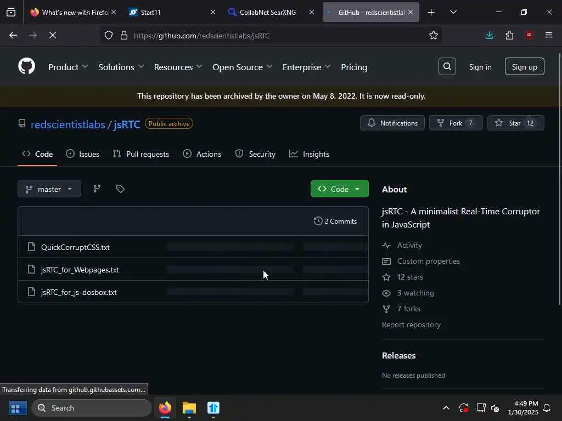Open the GitHub logo home link

coord(26,66)
